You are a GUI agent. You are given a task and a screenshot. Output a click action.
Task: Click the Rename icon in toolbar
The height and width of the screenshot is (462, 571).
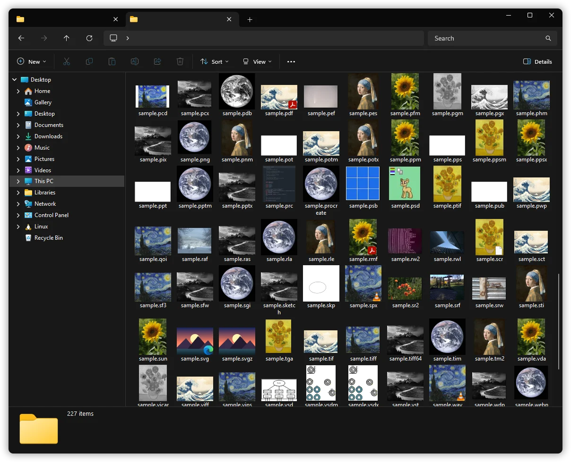tap(135, 62)
